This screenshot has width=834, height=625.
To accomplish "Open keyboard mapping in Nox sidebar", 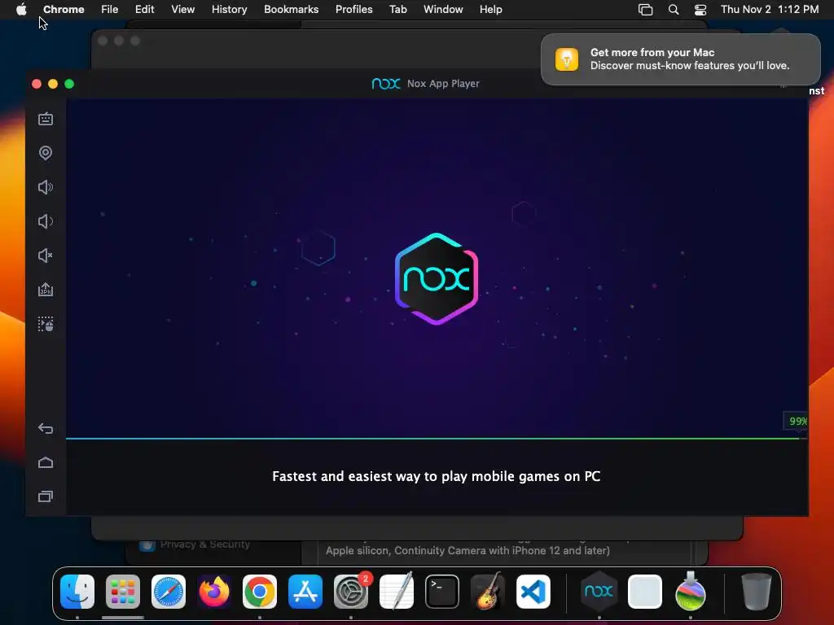I will coord(46,119).
